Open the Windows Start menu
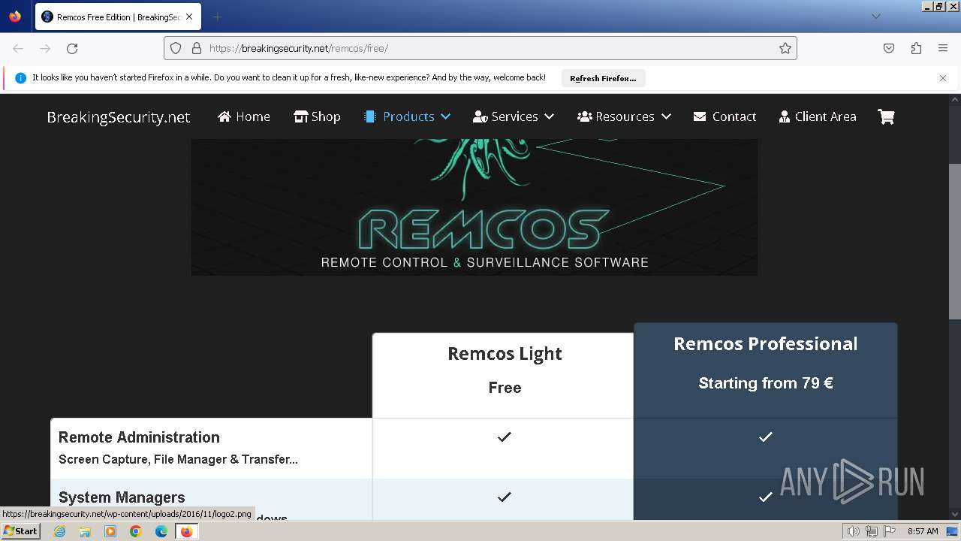 tap(20, 531)
